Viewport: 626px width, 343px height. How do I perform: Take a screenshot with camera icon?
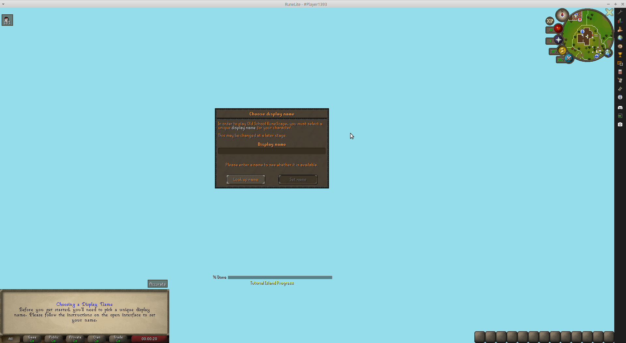click(x=620, y=125)
